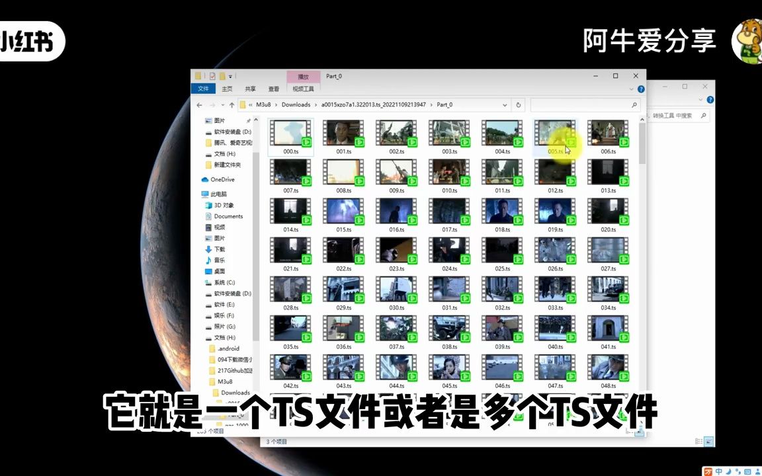Open the Quick Access toolbar customize dropdown
Image resolution: width=762 pixels, height=476 pixels.
click(x=229, y=76)
